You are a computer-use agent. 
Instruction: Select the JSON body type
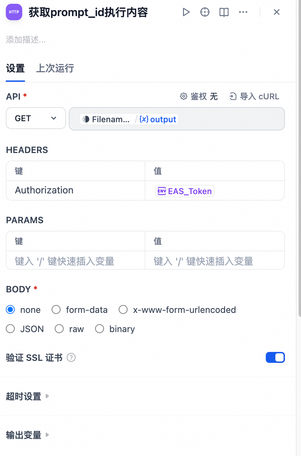(x=25, y=329)
